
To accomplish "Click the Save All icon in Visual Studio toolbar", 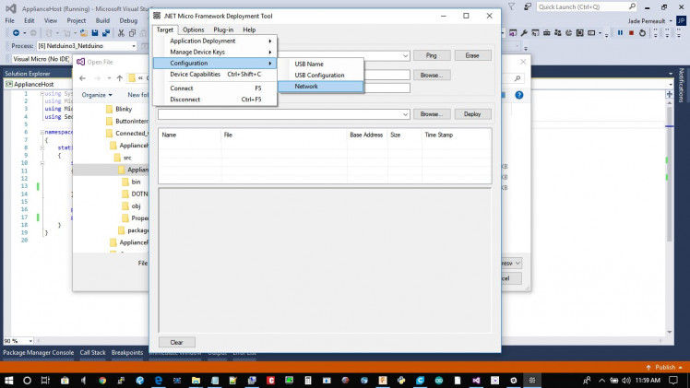I will pyautogui.click(x=106, y=33).
